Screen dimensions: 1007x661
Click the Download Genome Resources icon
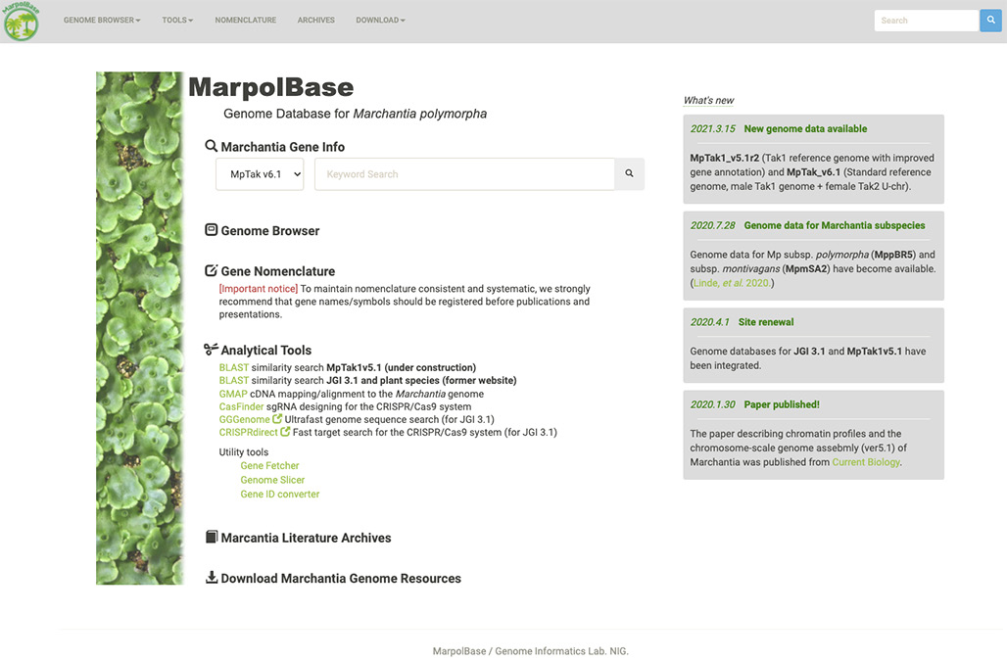[x=212, y=578]
